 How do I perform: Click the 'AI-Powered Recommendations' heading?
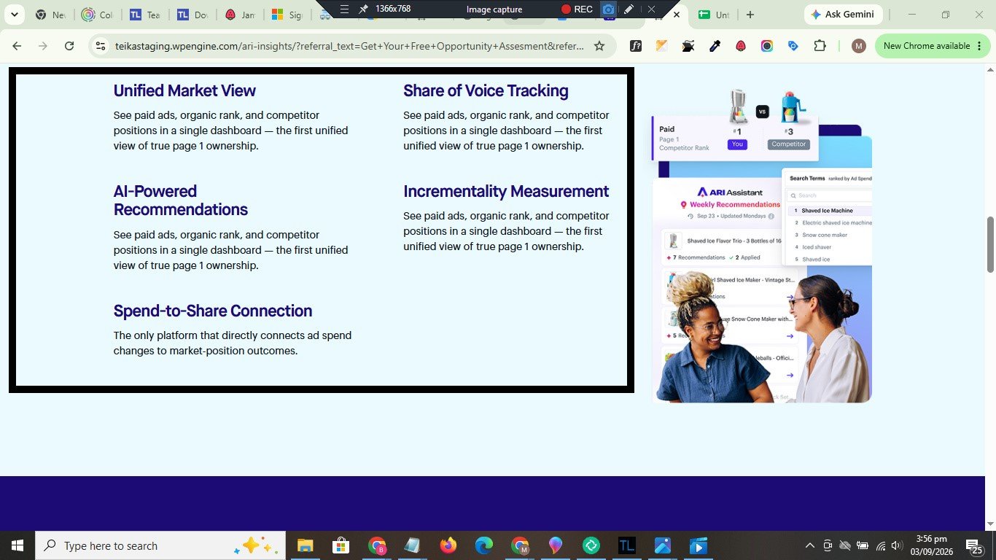[181, 201]
